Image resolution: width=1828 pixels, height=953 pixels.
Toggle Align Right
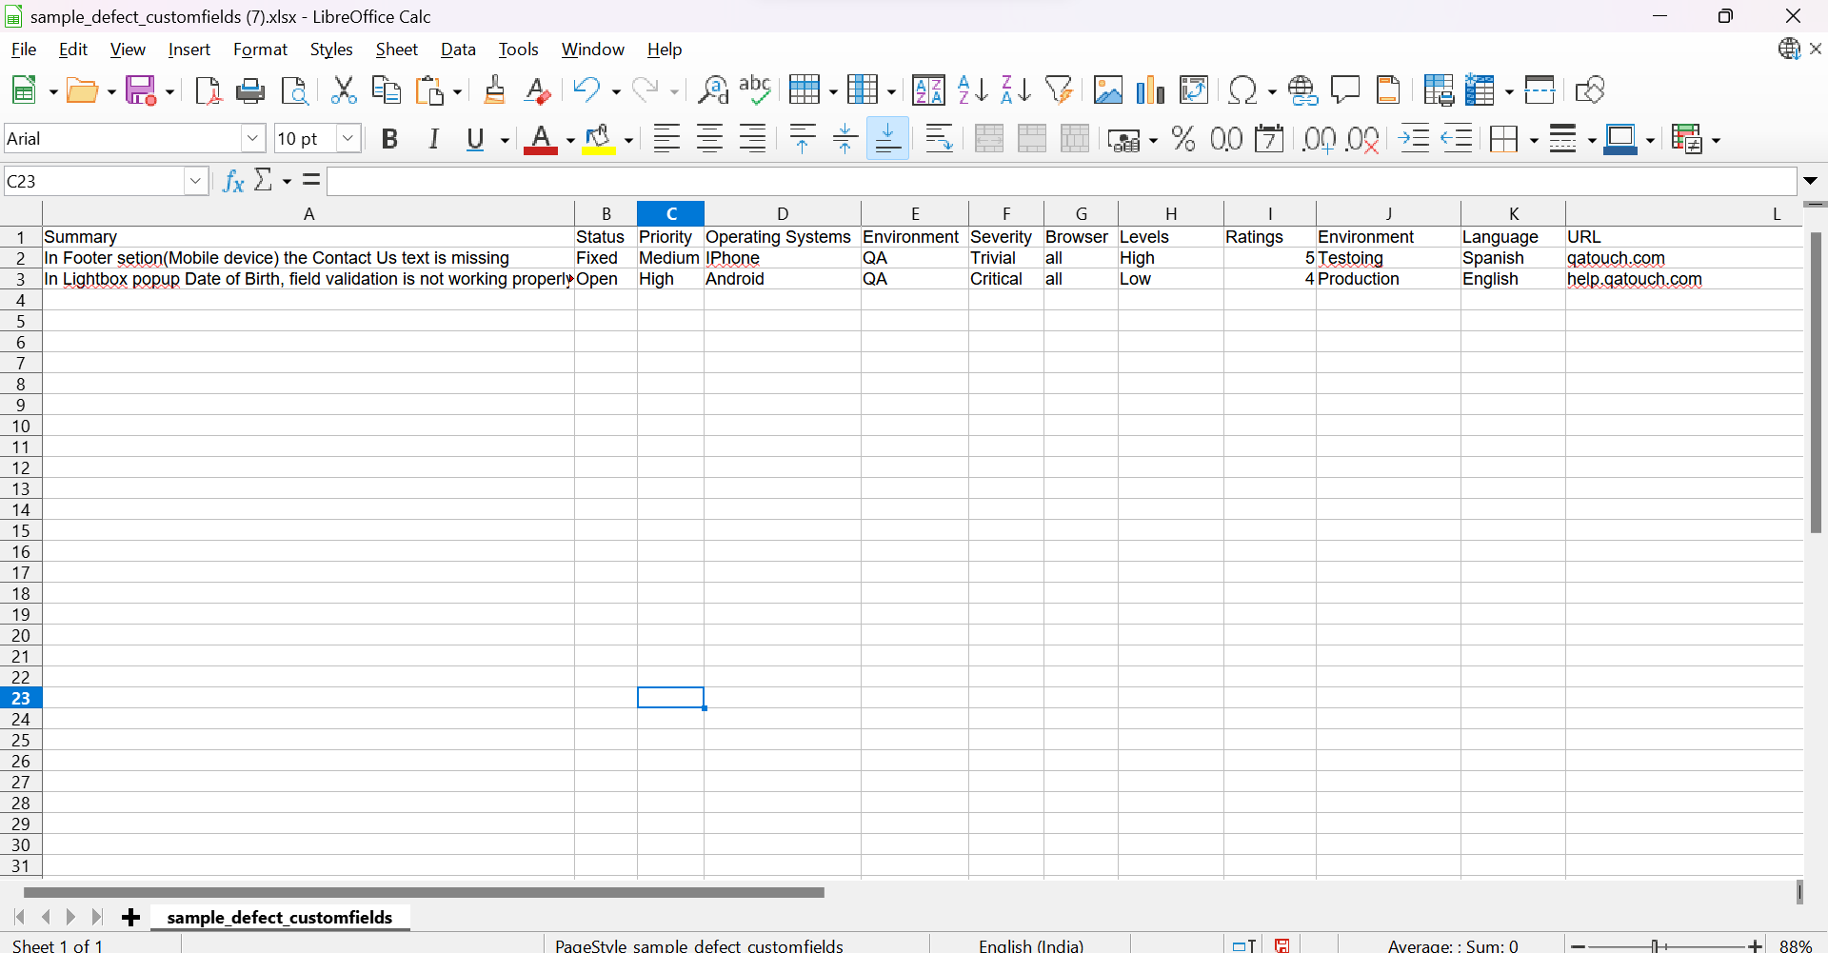click(752, 139)
